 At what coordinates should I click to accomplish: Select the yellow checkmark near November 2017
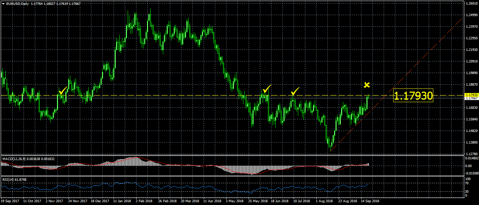pos(63,91)
